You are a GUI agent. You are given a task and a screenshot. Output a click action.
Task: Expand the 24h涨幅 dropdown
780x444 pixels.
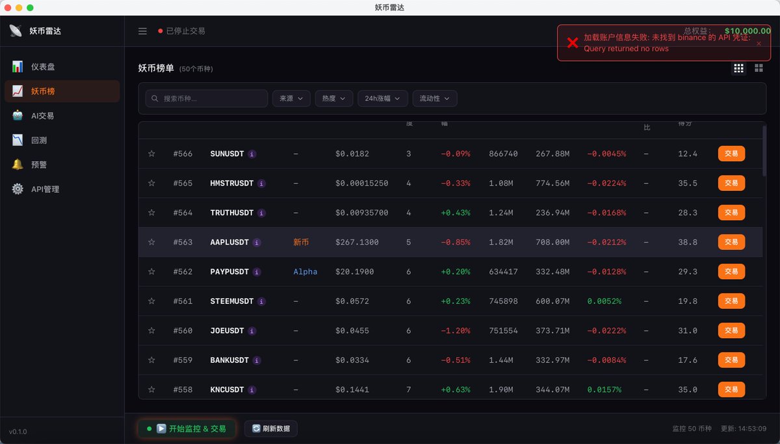[x=382, y=98]
